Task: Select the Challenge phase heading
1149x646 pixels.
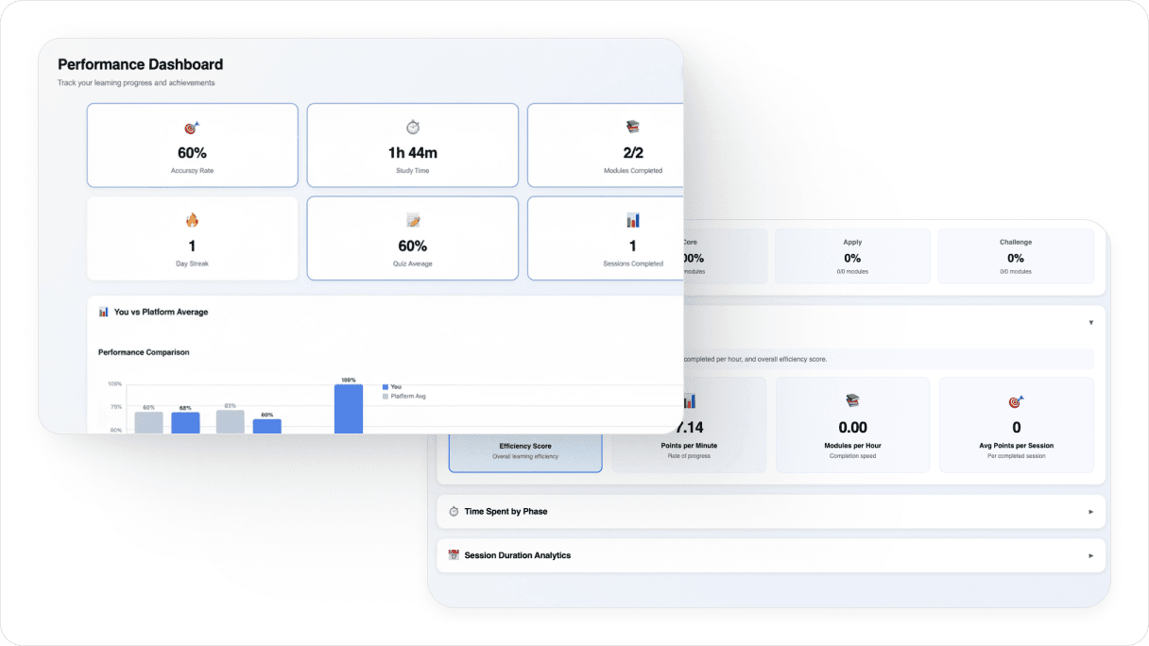Action: [x=1016, y=242]
